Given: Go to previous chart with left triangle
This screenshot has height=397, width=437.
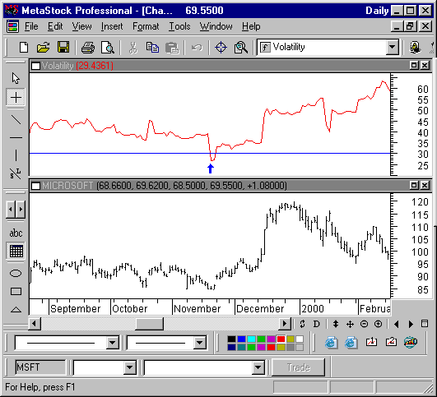Looking at the screenshot, I should (x=397, y=324).
